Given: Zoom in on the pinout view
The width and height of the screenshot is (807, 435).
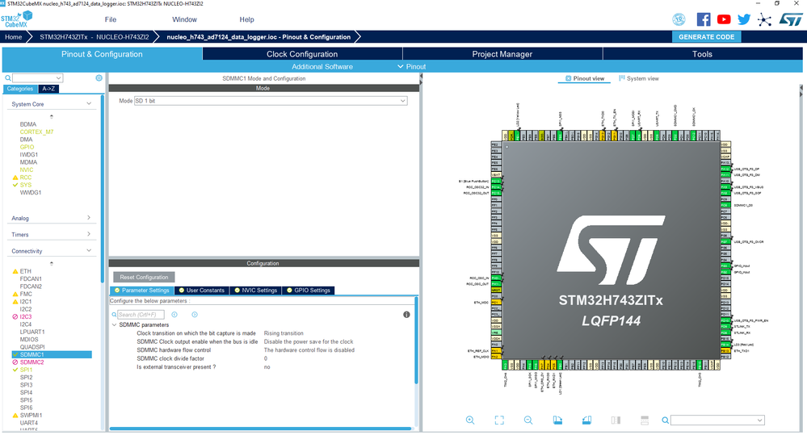Looking at the screenshot, I should tap(470, 420).
